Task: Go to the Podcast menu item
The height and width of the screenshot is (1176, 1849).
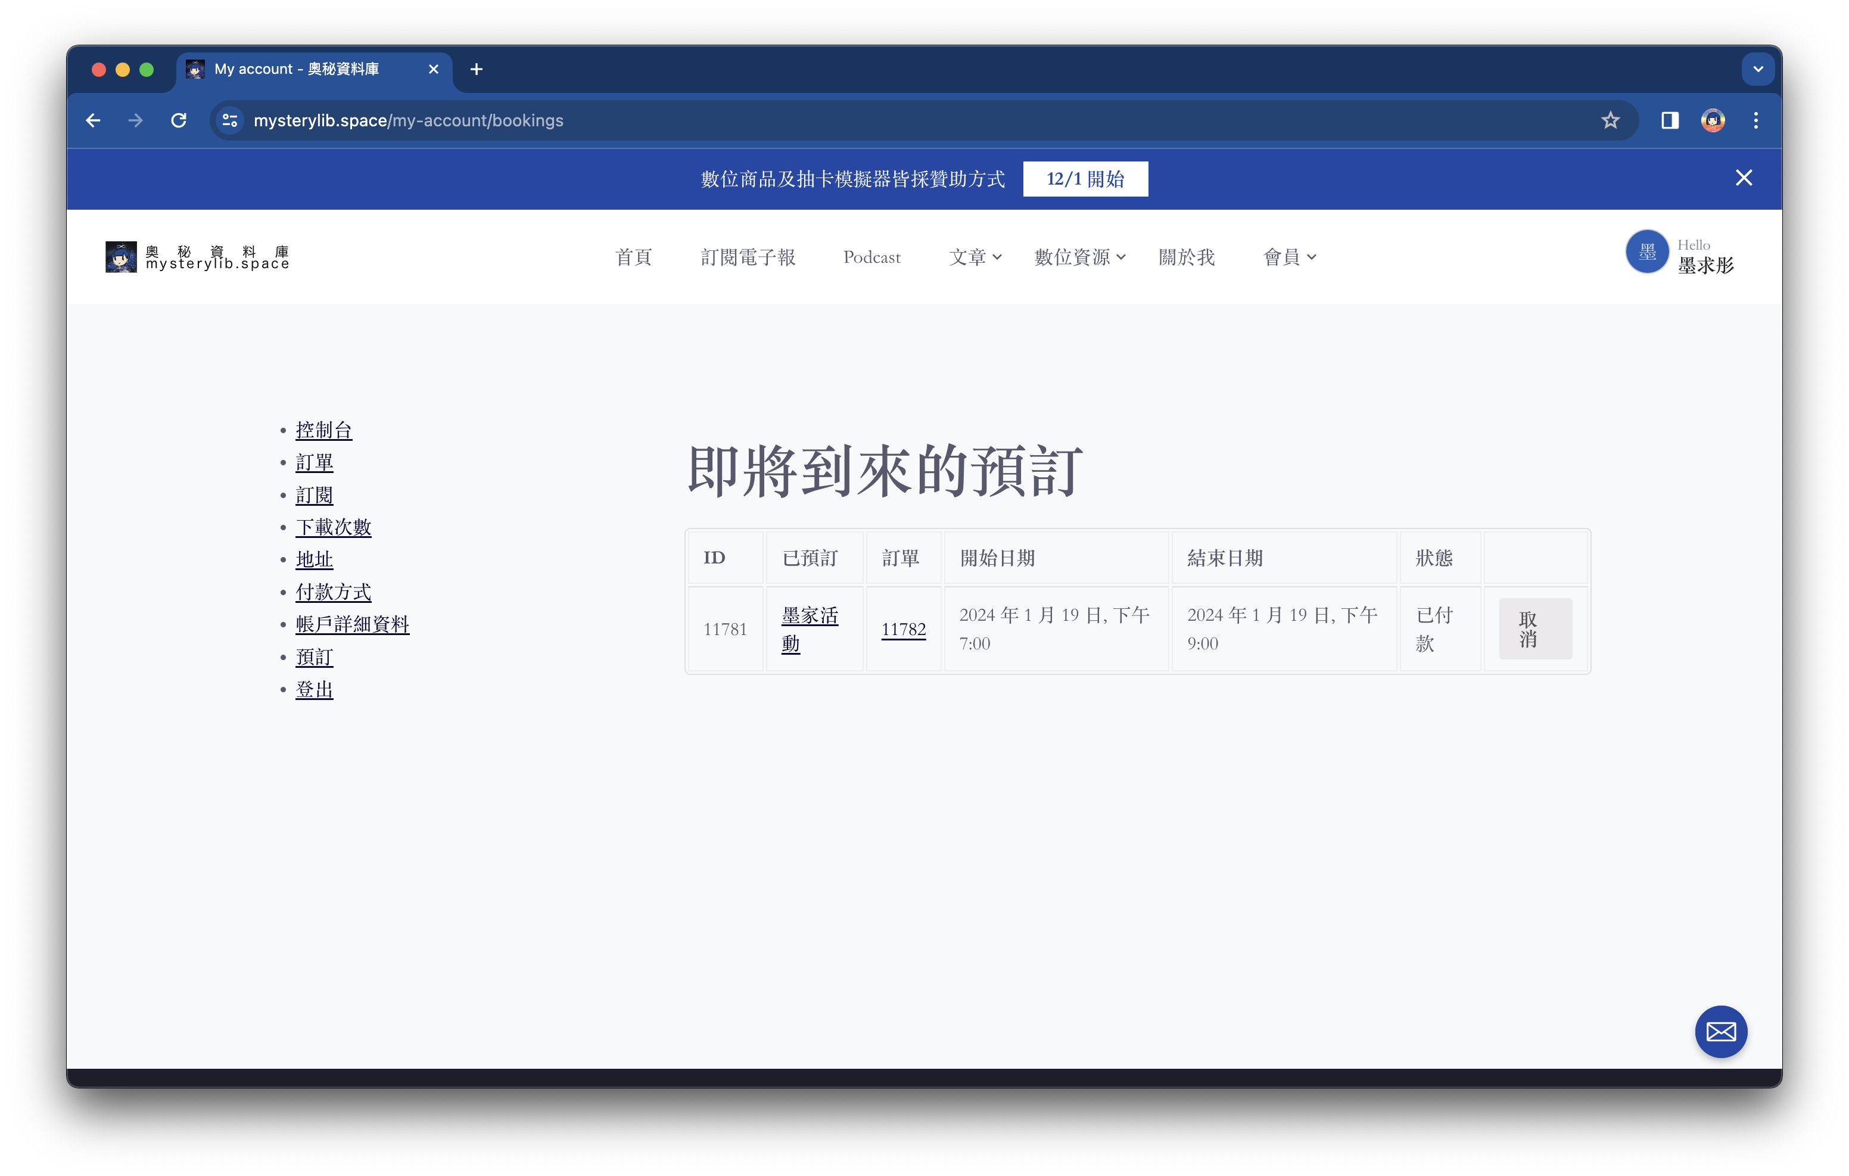Action: 871,257
